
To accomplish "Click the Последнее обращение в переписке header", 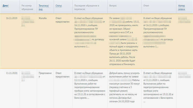I will pyautogui.click(x=87, y=7).
